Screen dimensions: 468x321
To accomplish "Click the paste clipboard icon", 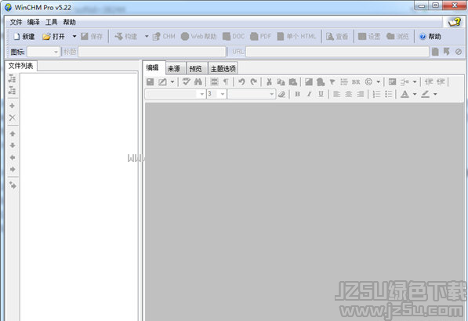I will [293, 81].
